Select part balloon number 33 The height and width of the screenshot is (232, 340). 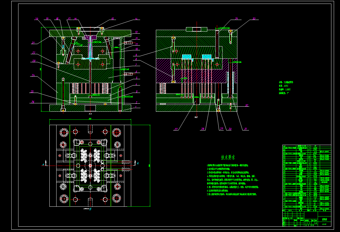point(254,19)
